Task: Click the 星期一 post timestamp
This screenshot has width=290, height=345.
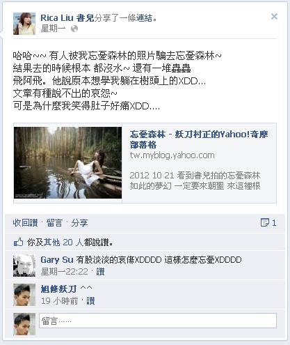Action: (x=53, y=29)
